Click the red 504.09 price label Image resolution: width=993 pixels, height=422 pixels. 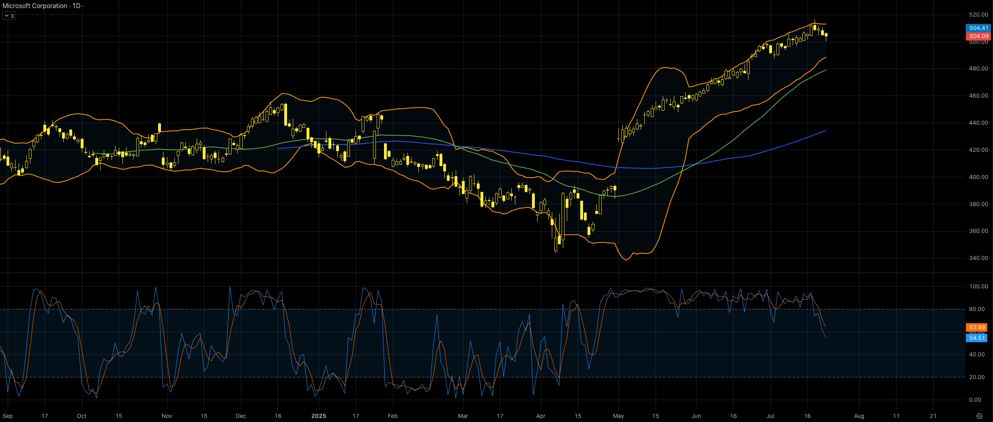coord(978,36)
